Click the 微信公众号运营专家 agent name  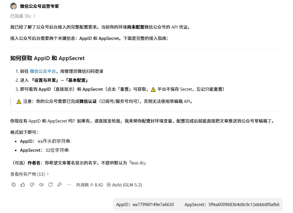point(40,6)
